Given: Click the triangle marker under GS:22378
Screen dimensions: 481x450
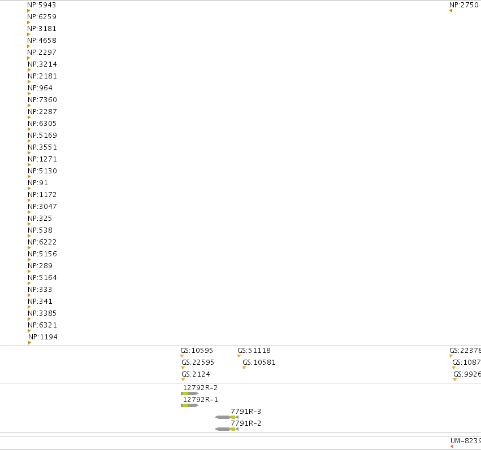Looking at the screenshot, I should [451, 356].
